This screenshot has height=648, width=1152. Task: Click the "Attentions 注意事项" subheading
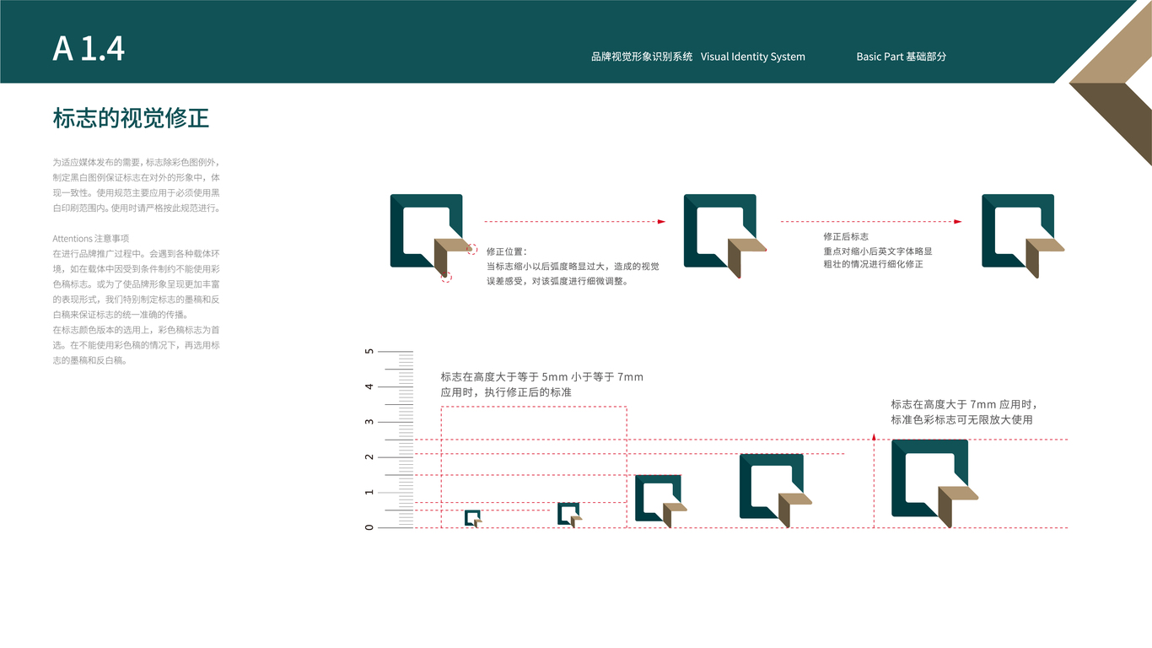pos(91,239)
